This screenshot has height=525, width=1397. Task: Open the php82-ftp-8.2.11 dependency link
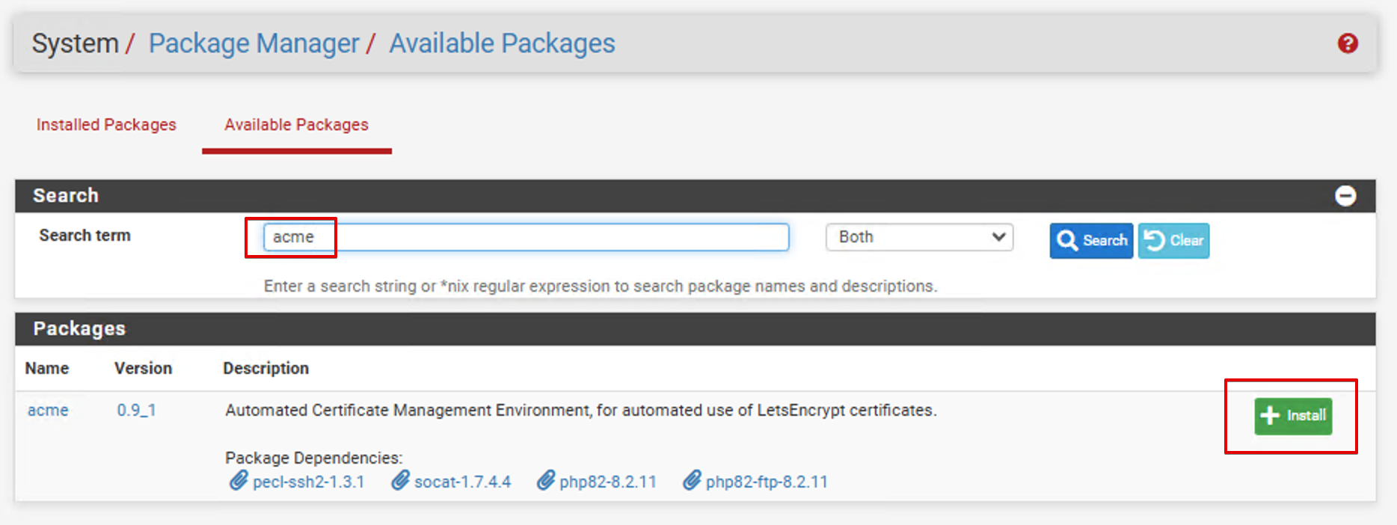tap(766, 482)
